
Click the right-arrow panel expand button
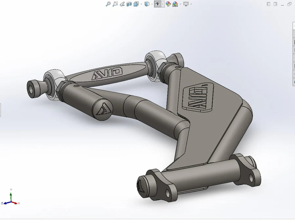275,4
